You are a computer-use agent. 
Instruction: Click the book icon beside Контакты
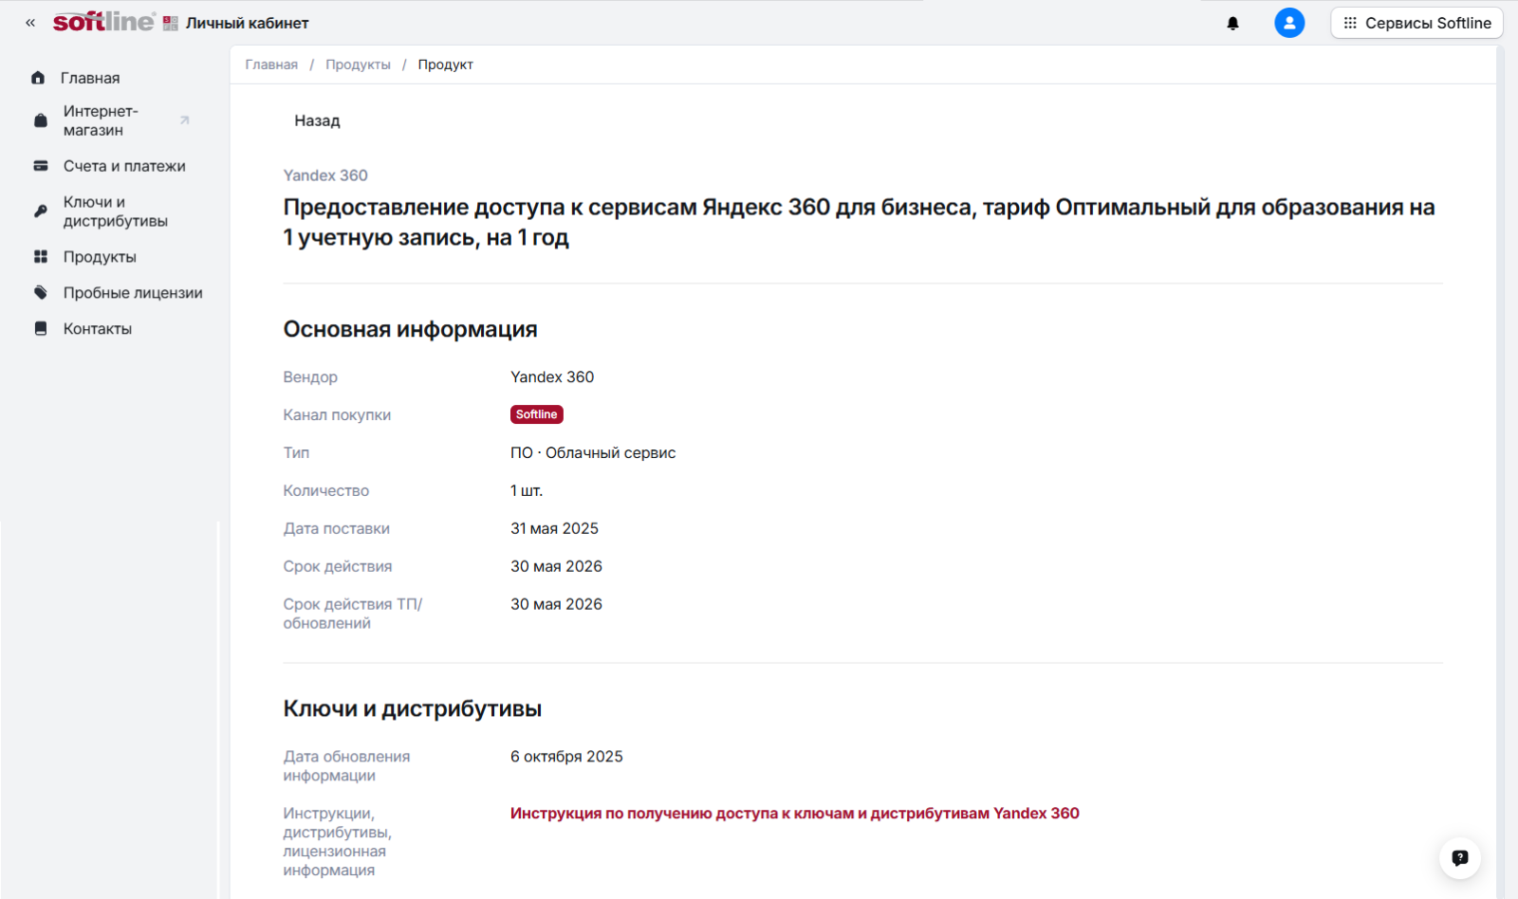tap(41, 329)
